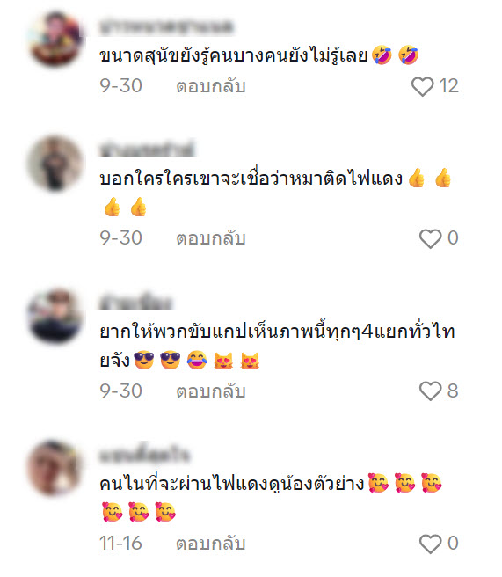This screenshot has width=502, height=577.
Task: Like the comment with 12 likes
Action: click(x=422, y=87)
